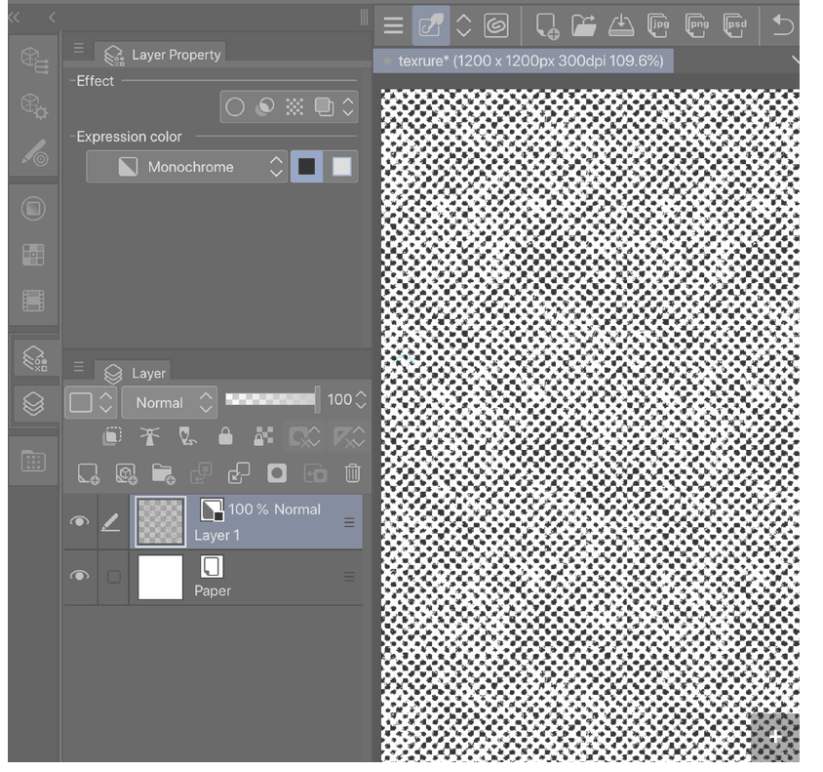Viewport: 823px width, 772px height.
Task: Open Layer 1 row grip menu
Action: (349, 522)
